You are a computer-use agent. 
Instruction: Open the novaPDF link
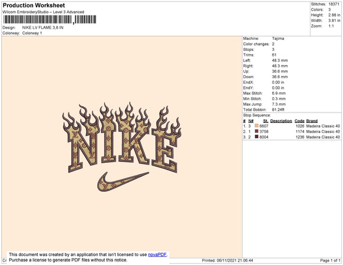[x=157, y=255]
